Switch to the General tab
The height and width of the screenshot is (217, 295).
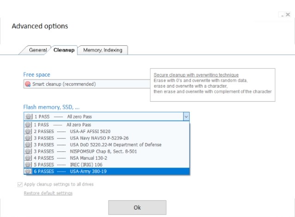[x=37, y=50]
